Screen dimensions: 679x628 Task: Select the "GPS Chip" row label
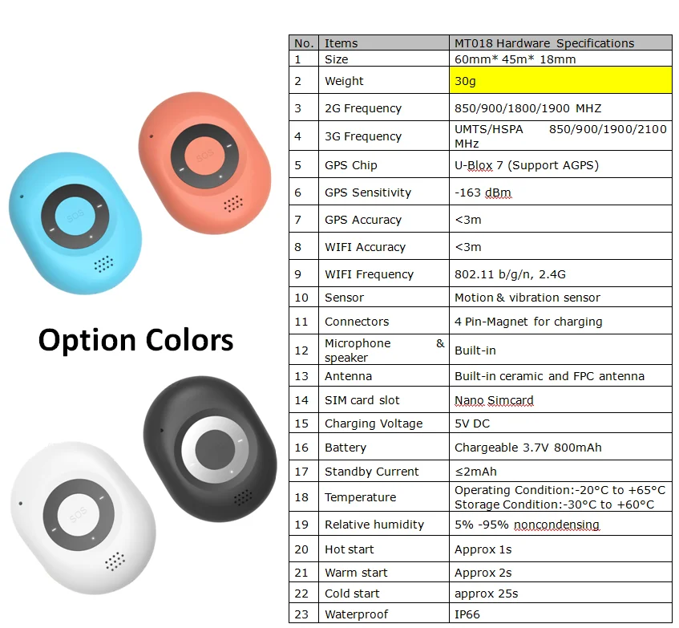350,165
